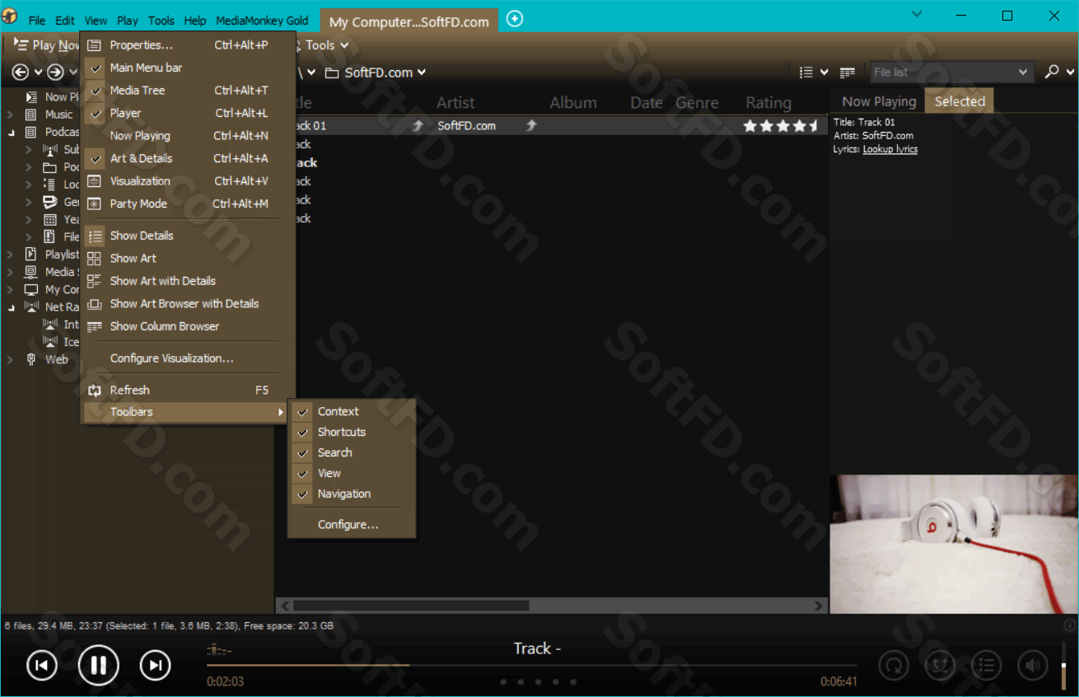The height and width of the screenshot is (697, 1079).
Task: Open the File list combo box dropdown
Action: (1024, 73)
